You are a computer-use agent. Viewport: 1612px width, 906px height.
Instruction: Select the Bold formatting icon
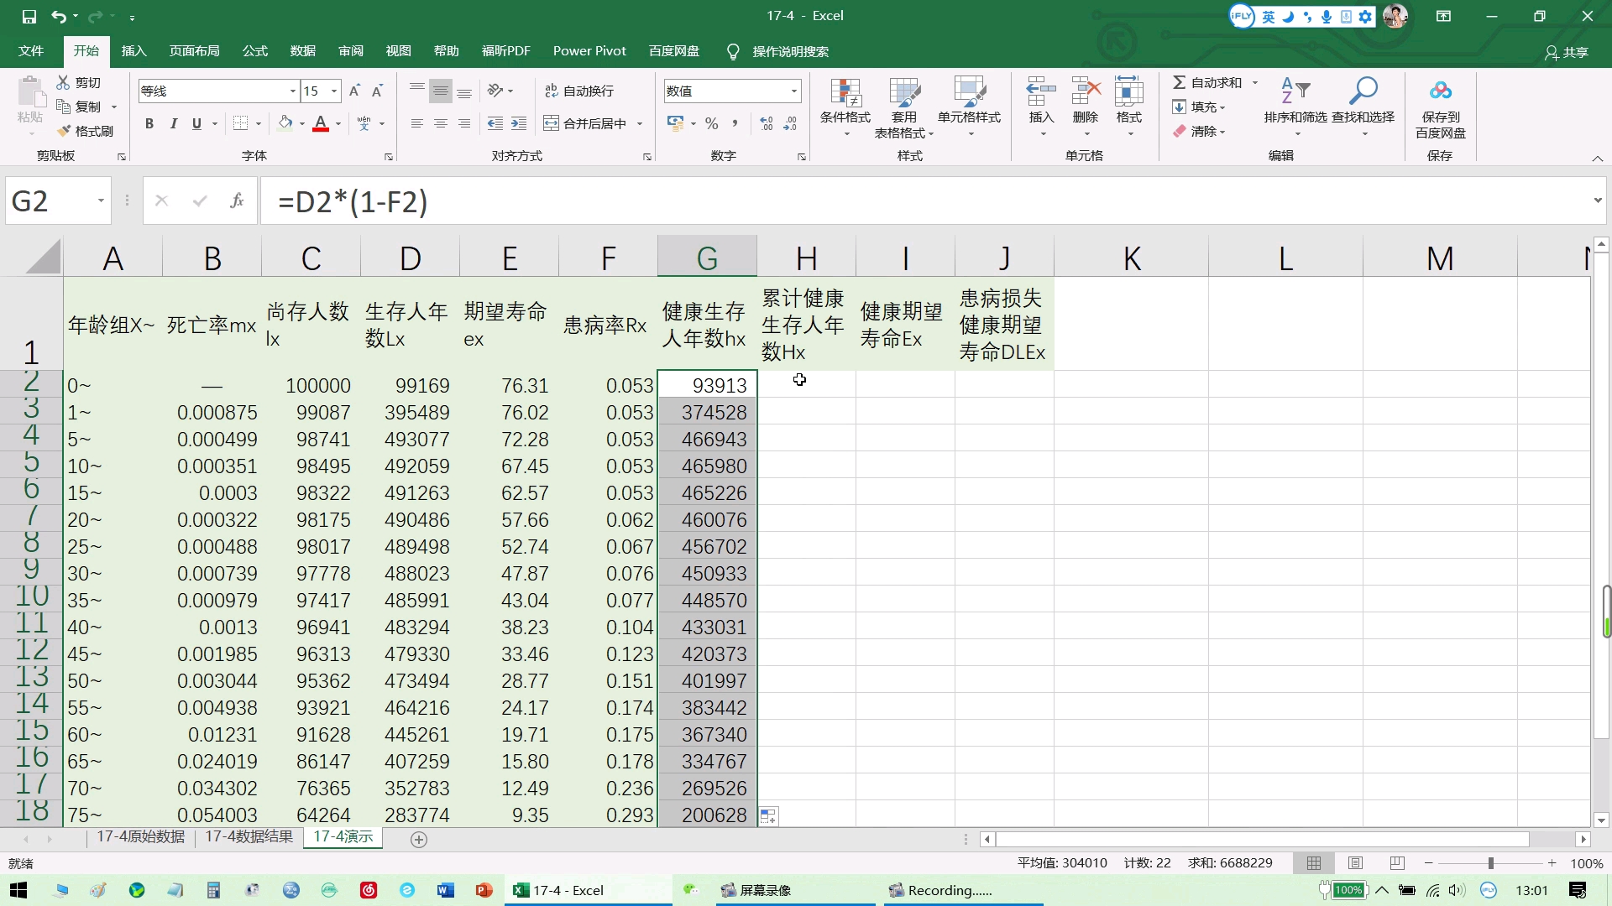tap(149, 123)
